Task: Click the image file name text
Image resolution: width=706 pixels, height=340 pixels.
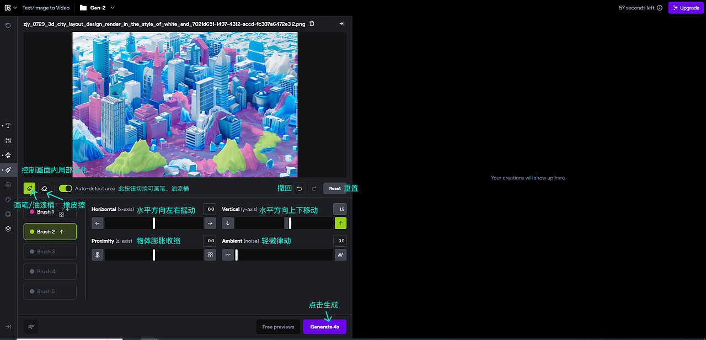Action: [165, 24]
